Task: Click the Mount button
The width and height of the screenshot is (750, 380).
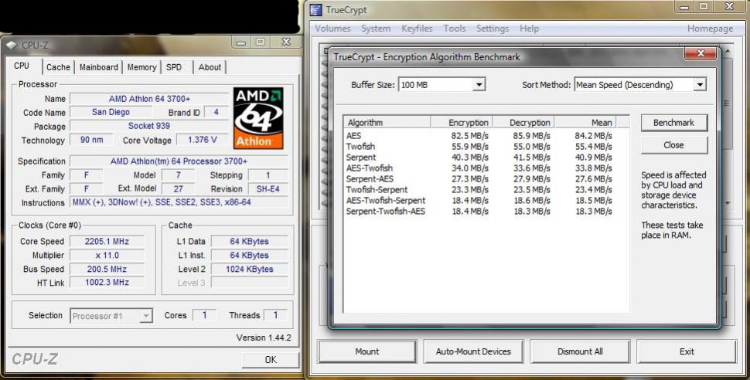Action: point(366,351)
